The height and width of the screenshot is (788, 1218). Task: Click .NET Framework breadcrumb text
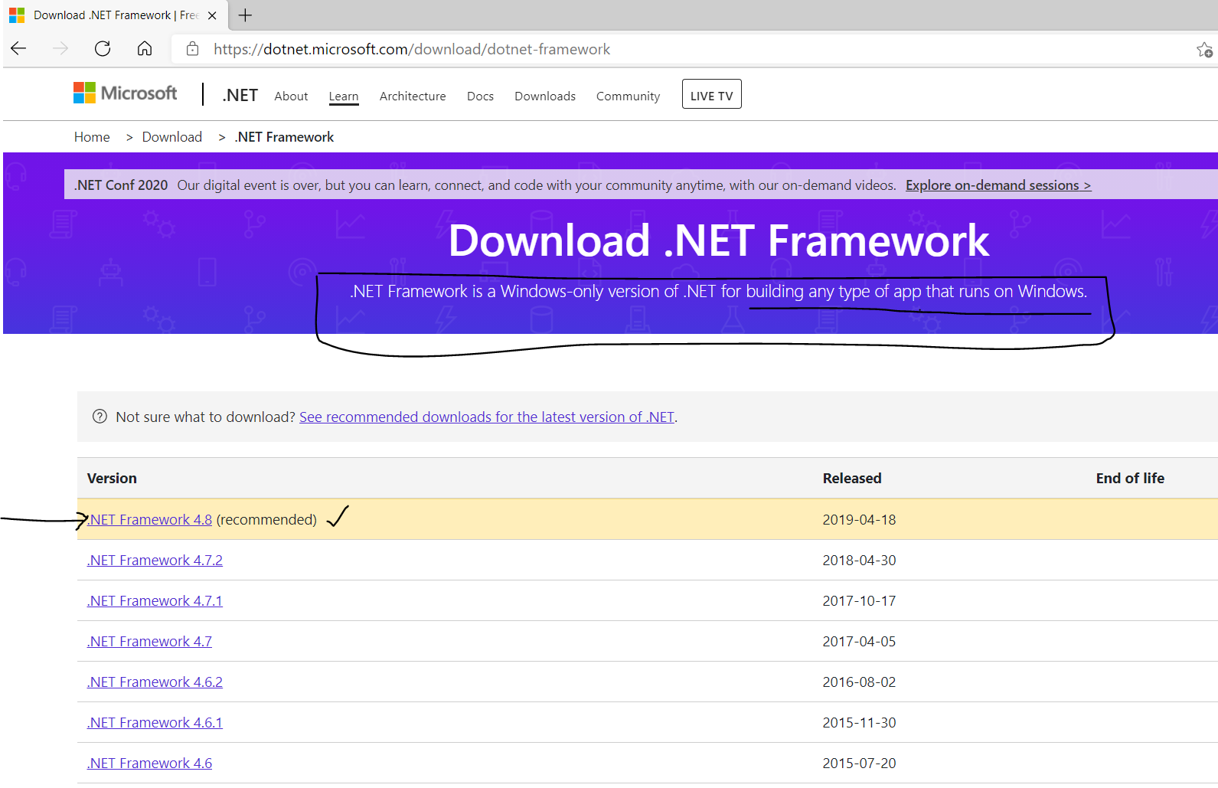pyautogui.click(x=284, y=137)
